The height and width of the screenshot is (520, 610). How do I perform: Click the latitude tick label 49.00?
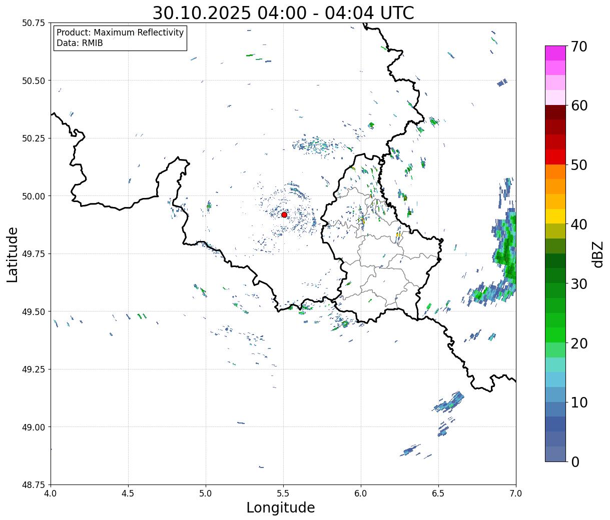(34, 427)
